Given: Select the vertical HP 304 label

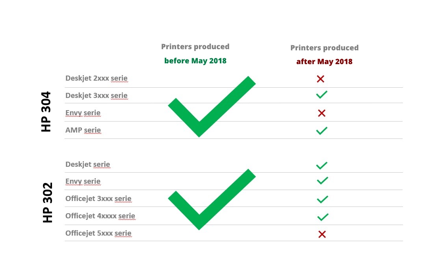Looking at the screenshot, I should (46, 112).
